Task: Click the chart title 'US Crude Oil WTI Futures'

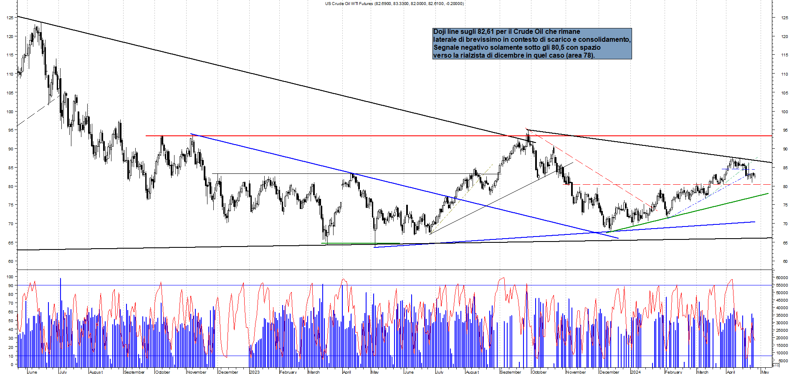Action: pos(349,3)
